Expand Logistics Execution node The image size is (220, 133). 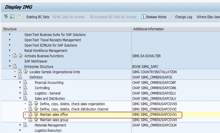point(20,130)
